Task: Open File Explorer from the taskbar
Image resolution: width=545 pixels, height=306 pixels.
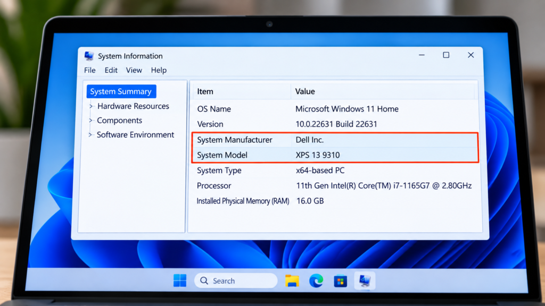Action: click(x=292, y=280)
